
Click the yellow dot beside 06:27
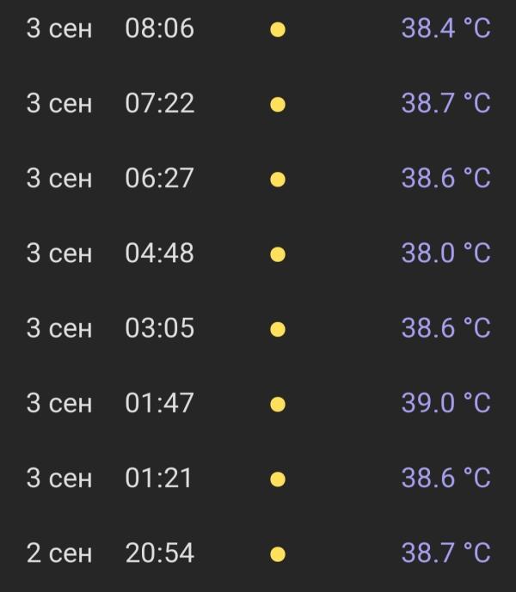[x=278, y=180]
